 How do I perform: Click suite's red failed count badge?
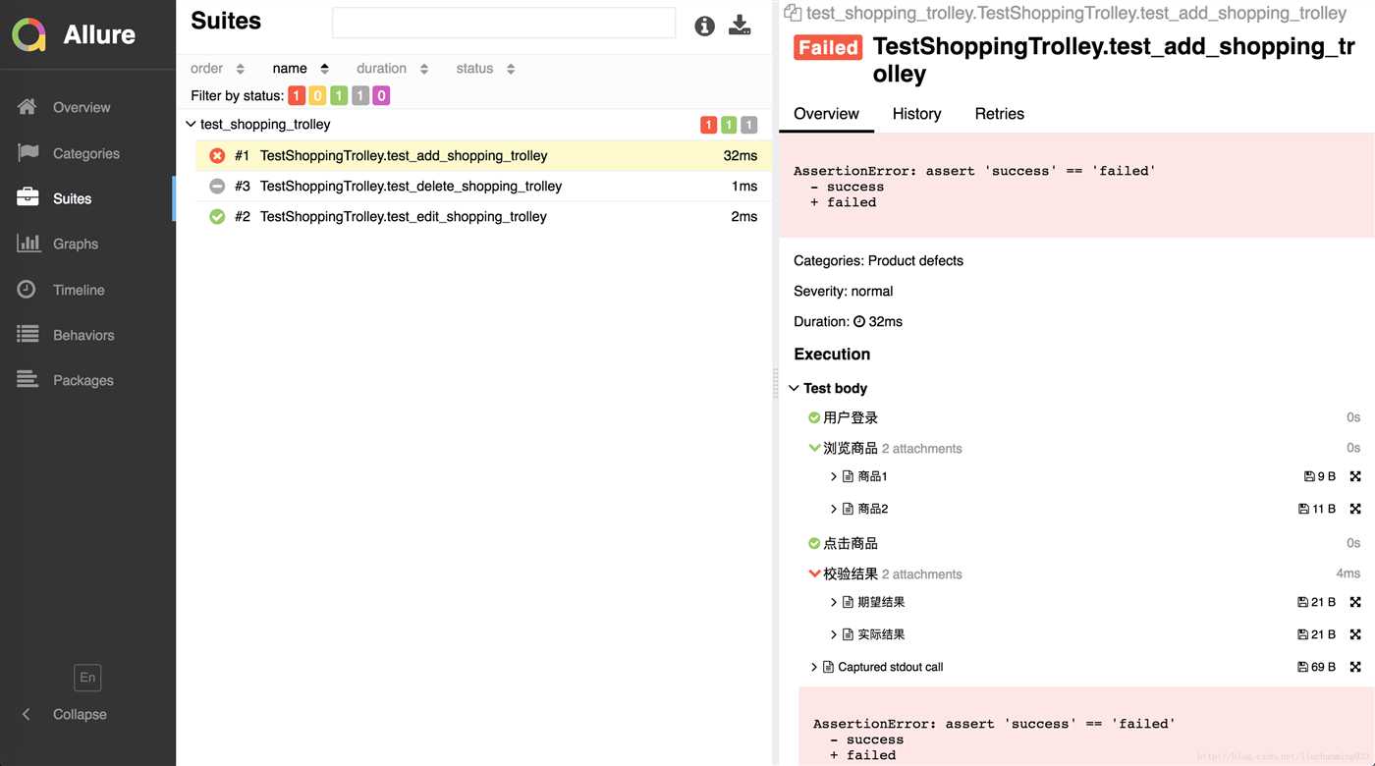(708, 125)
